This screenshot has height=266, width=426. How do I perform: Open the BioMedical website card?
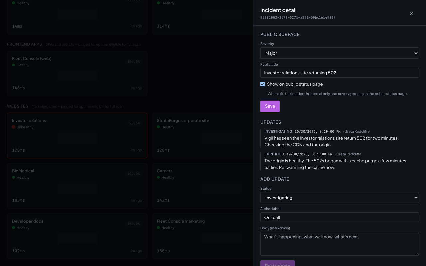[77, 186]
